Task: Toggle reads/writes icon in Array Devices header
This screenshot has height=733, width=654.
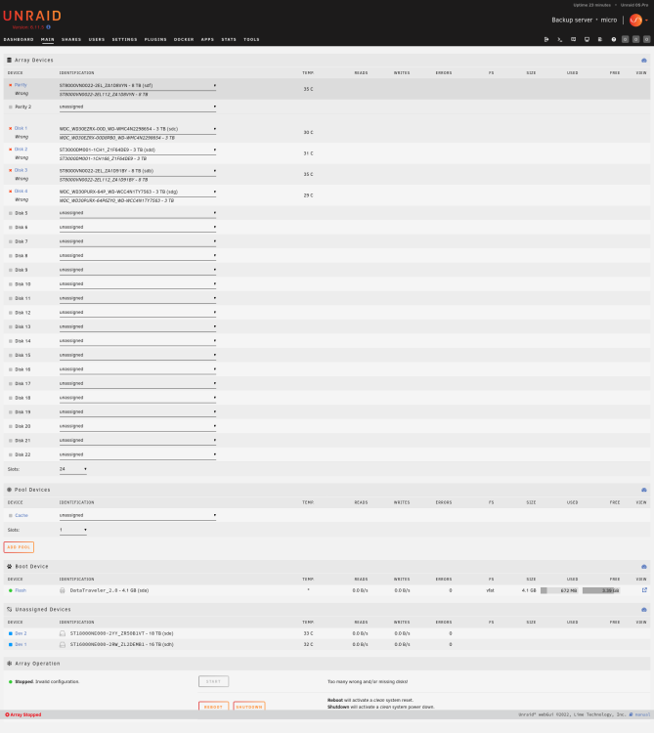Action: pos(643,61)
